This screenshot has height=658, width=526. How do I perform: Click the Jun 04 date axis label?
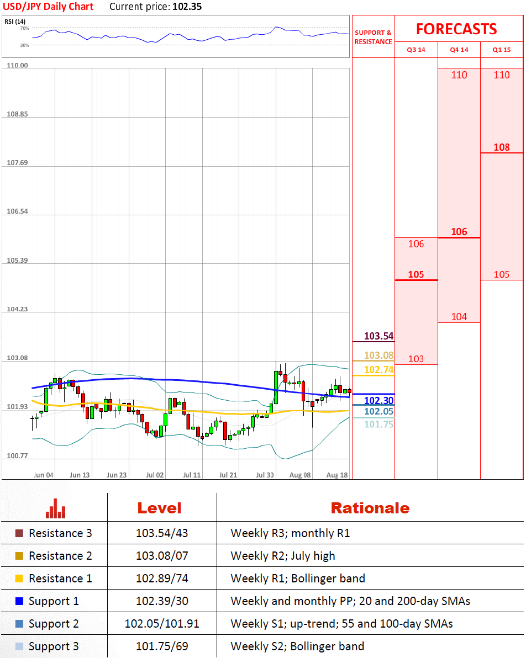[x=43, y=475]
